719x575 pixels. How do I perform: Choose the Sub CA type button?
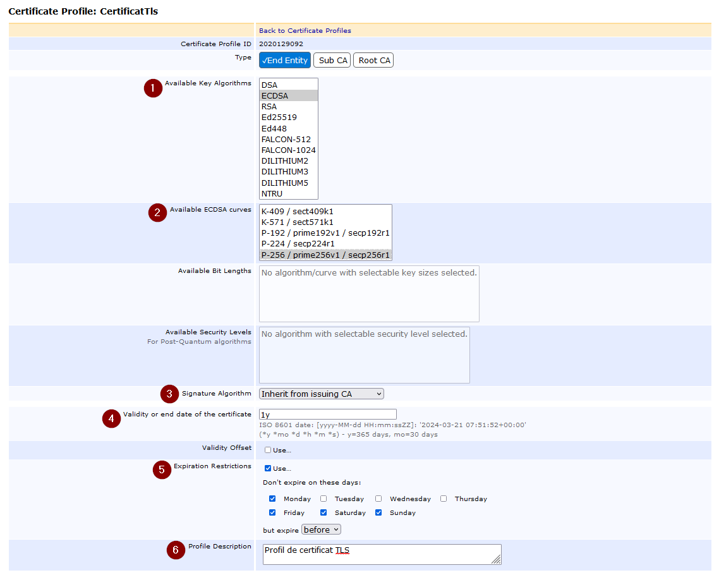(x=332, y=60)
